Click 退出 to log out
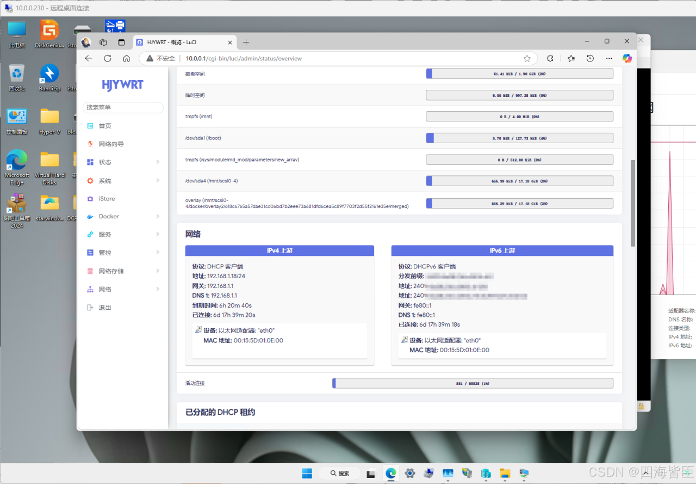 (104, 308)
